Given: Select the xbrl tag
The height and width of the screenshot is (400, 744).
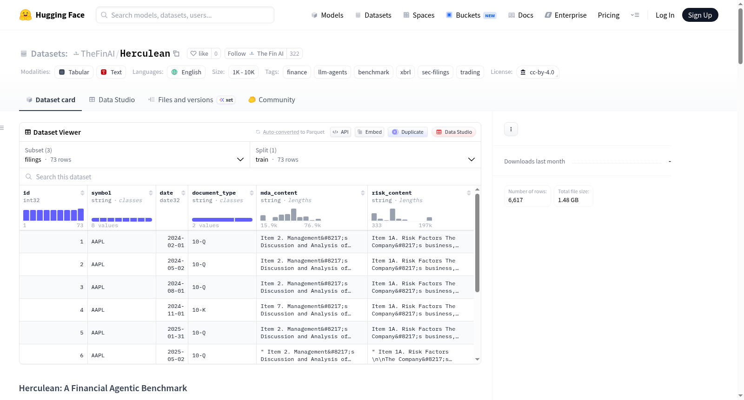Looking at the screenshot, I should tap(405, 72).
